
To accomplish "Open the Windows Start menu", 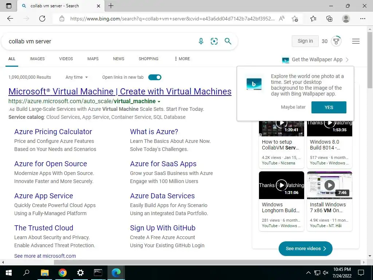I will point(9,273).
